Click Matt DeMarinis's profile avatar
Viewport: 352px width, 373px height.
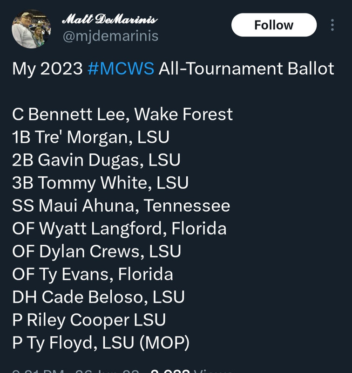[31, 29]
